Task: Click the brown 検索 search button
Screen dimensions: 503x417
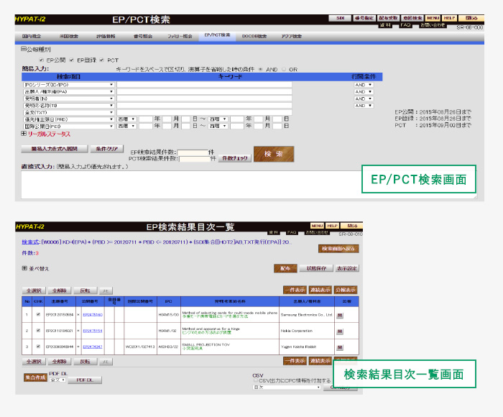Action: pos(274,154)
